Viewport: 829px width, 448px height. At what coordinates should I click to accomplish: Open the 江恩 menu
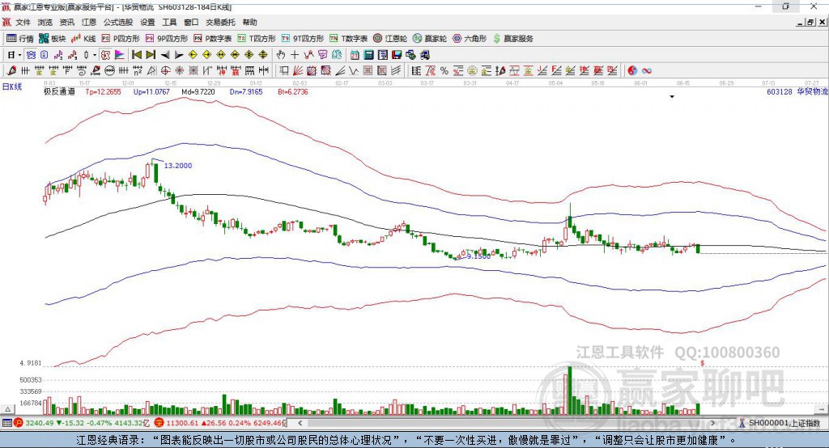pos(89,22)
